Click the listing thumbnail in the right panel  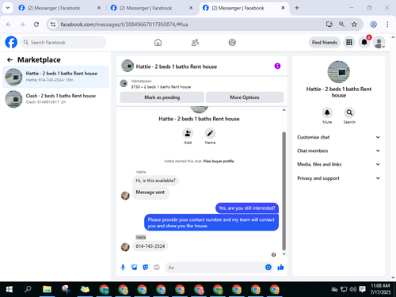pos(338,72)
